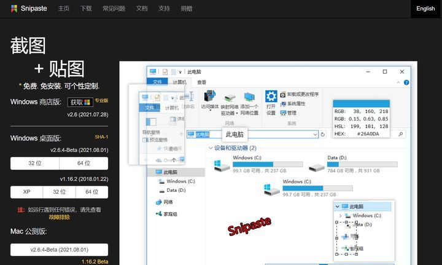This screenshot has height=265, width=442.
Task: Download v2.6.4-Beta 64 位 for Windows
Action: point(83,163)
